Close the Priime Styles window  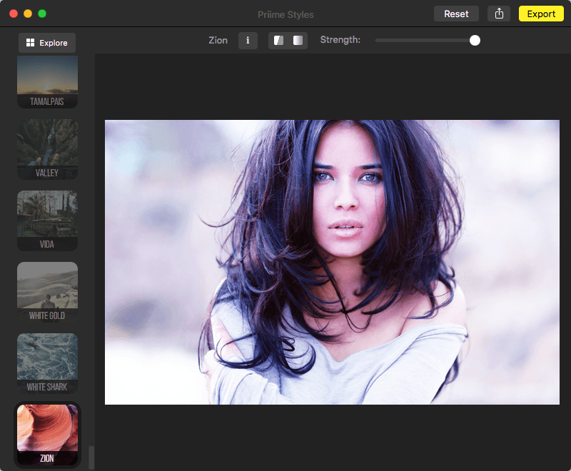tap(14, 14)
